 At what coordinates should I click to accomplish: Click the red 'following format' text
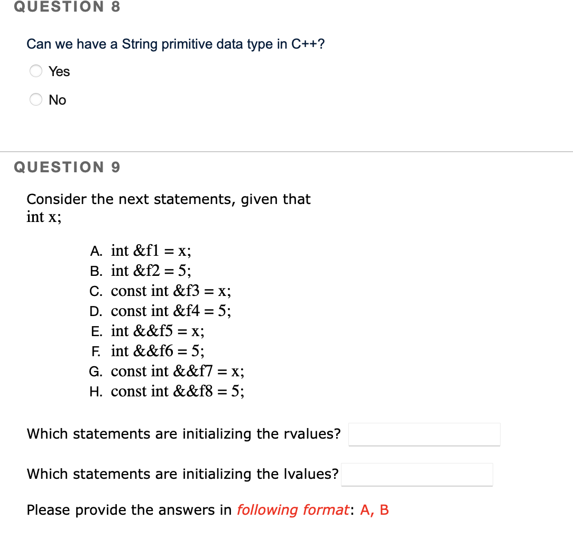click(x=292, y=509)
